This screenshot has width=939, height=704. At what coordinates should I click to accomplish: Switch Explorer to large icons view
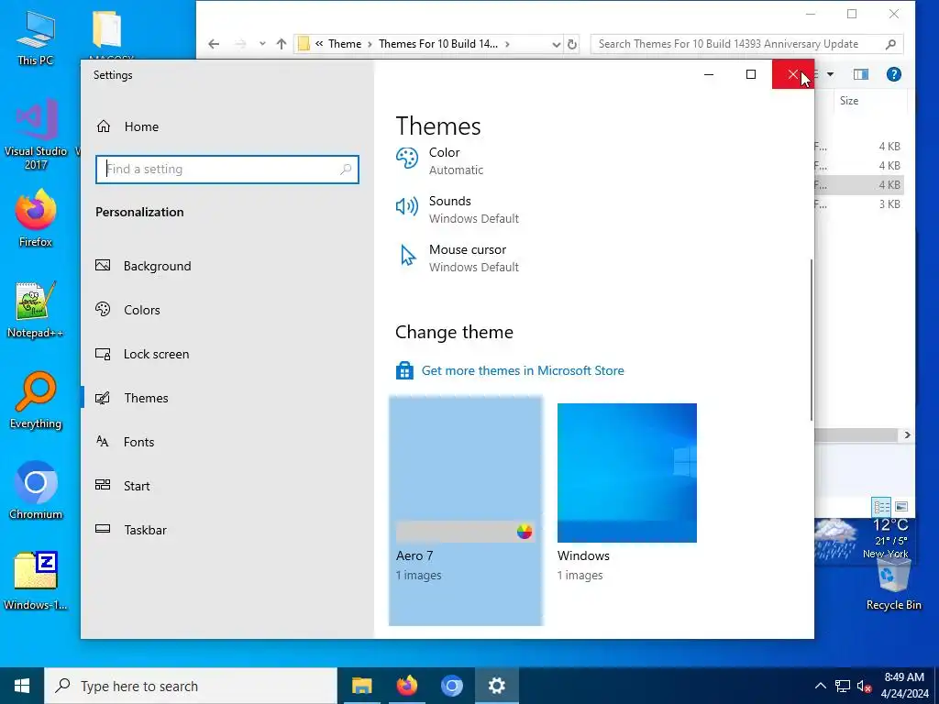tap(901, 507)
